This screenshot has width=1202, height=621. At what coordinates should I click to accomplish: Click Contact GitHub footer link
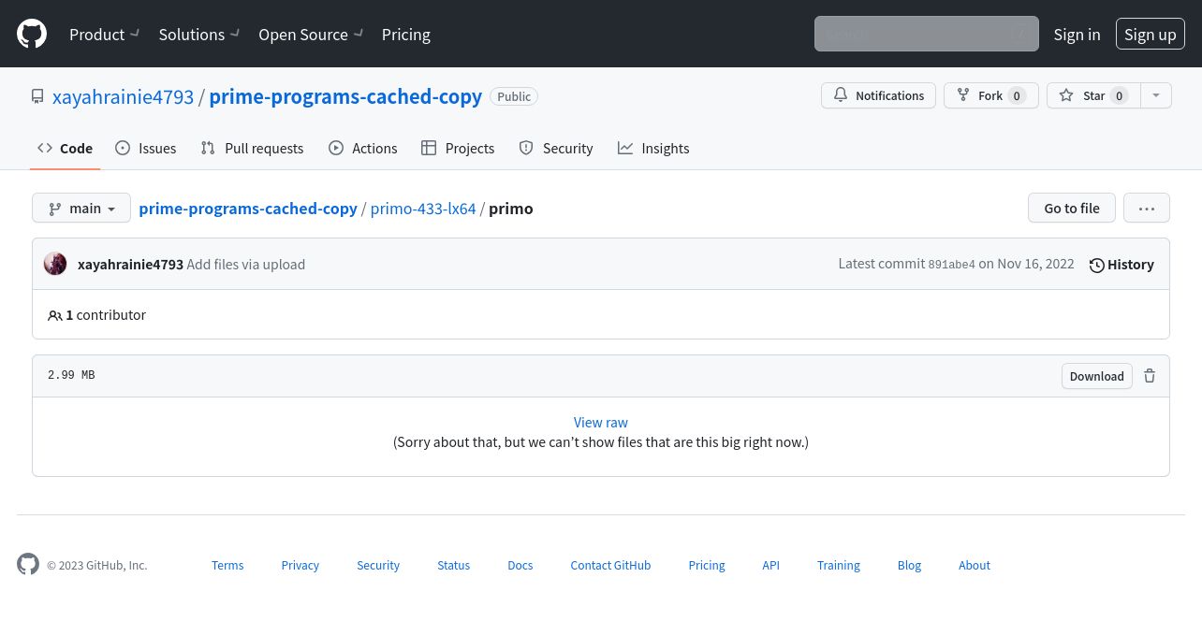(x=610, y=565)
